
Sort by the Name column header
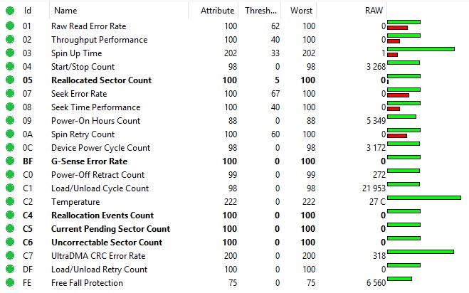(x=65, y=11)
